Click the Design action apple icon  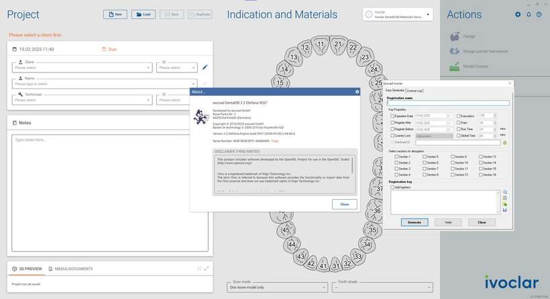pos(454,36)
